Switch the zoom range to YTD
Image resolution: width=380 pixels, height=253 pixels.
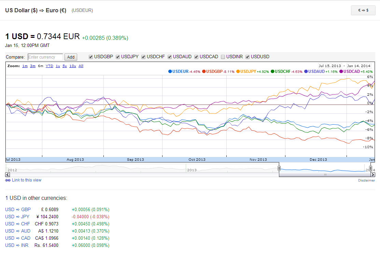tap(49, 66)
